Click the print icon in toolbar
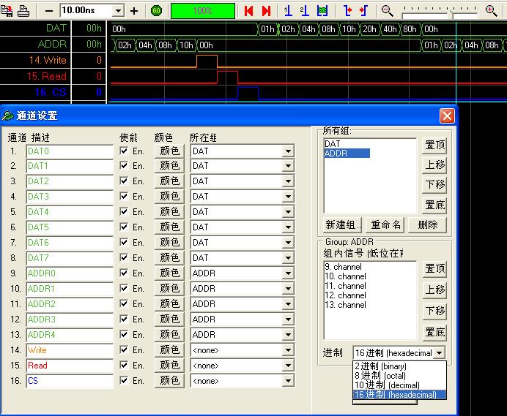507x416 pixels. pyautogui.click(x=23, y=11)
